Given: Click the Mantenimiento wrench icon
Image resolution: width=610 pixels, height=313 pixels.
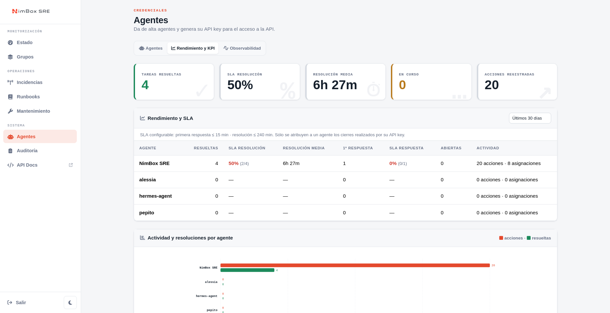Looking at the screenshot, I should coord(10,111).
